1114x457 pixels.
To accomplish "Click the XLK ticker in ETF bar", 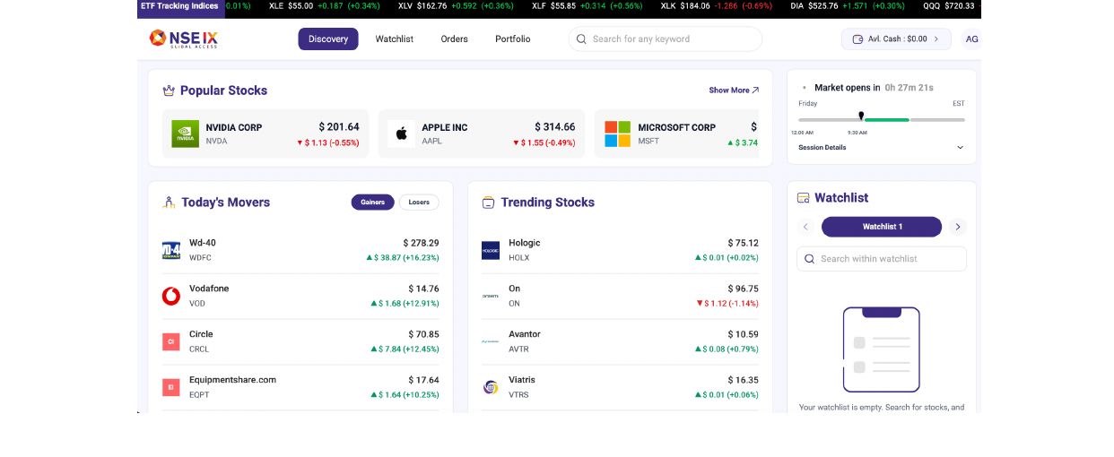I will coord(717,6).
